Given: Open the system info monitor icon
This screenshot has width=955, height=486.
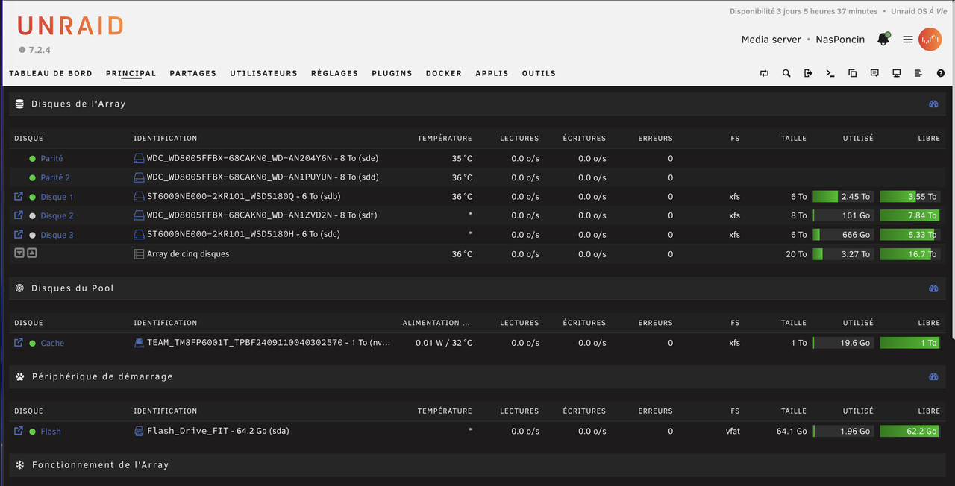Looking at the screenshot, I should pos(896,73).
